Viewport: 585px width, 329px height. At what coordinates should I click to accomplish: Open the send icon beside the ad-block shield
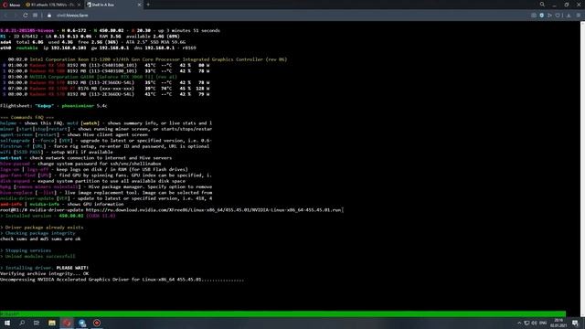click(x=549, y=16)
